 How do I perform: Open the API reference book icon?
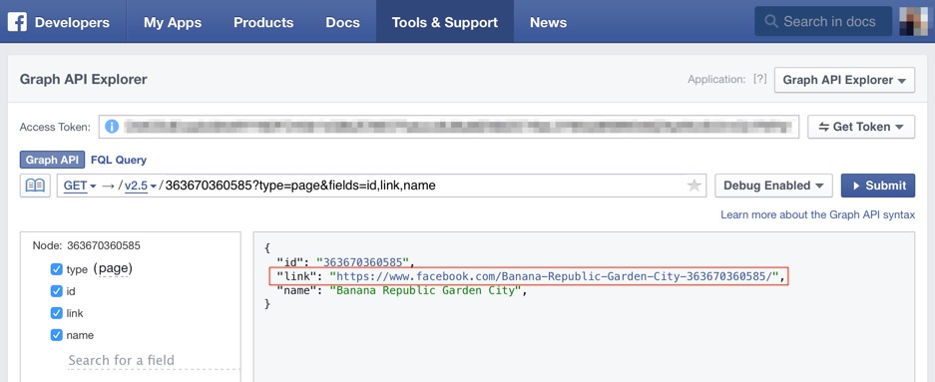(35, 186)
